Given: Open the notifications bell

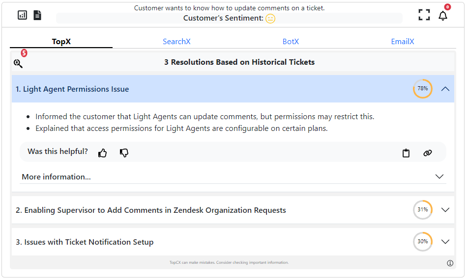Looking at the screenshot, I should (443, 15).
